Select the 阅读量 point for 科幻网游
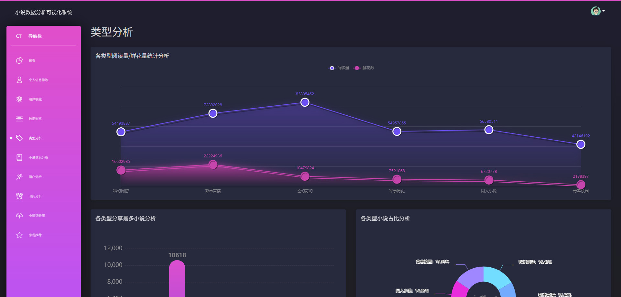The image size is (621, 297). (121, 132)
